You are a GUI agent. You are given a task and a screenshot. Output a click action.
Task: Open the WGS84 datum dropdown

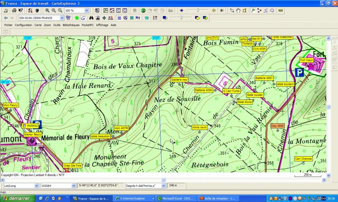point(74,186)
